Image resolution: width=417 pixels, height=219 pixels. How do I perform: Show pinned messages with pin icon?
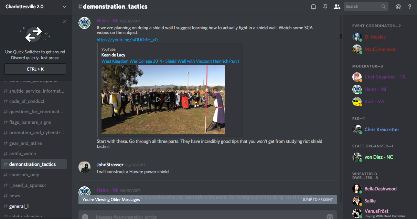tap(325, 7)
